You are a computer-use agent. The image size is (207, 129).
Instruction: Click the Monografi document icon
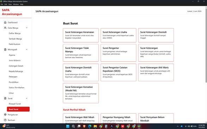tap(5, 50)
